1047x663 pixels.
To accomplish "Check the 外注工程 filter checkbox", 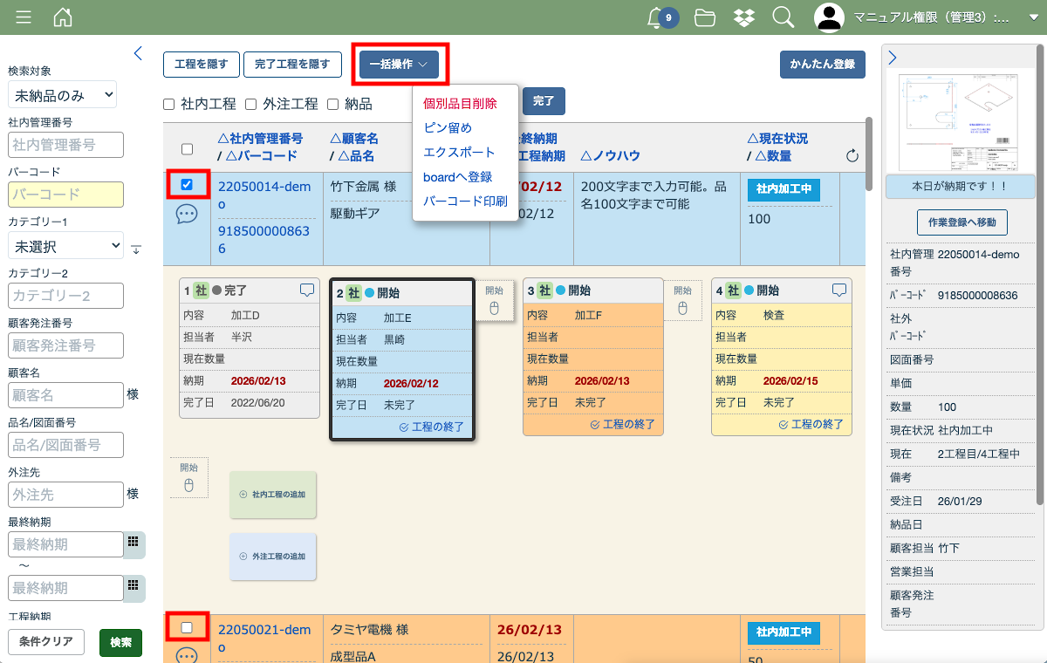I will (250, 105).
